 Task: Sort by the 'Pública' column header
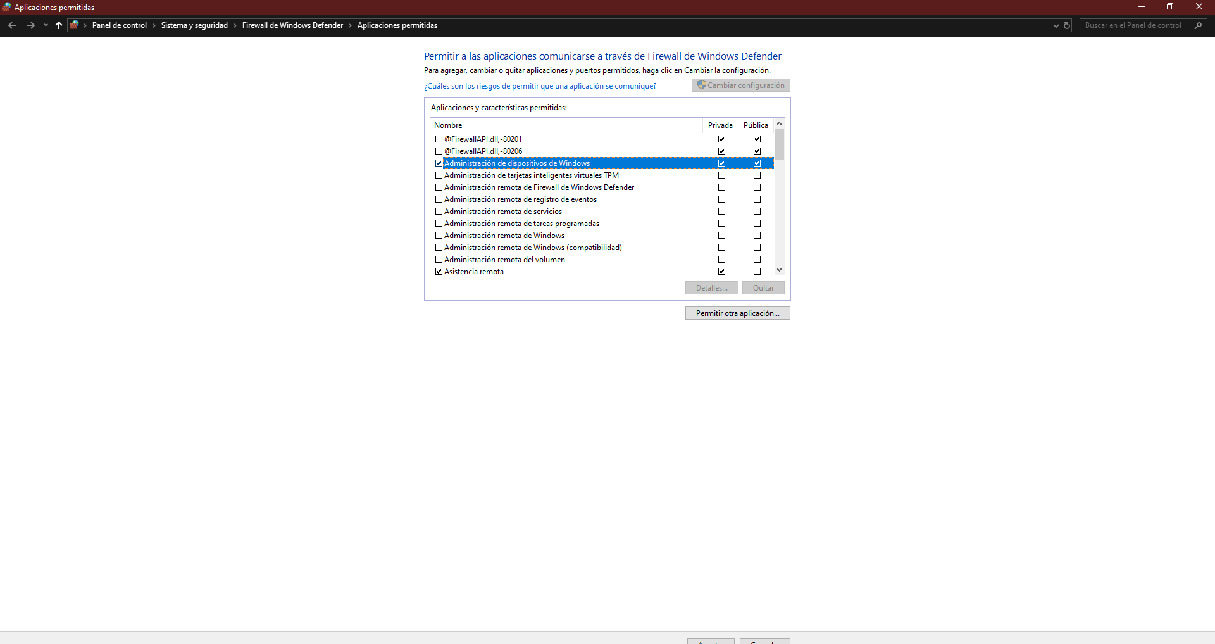[x=756, y=125]
